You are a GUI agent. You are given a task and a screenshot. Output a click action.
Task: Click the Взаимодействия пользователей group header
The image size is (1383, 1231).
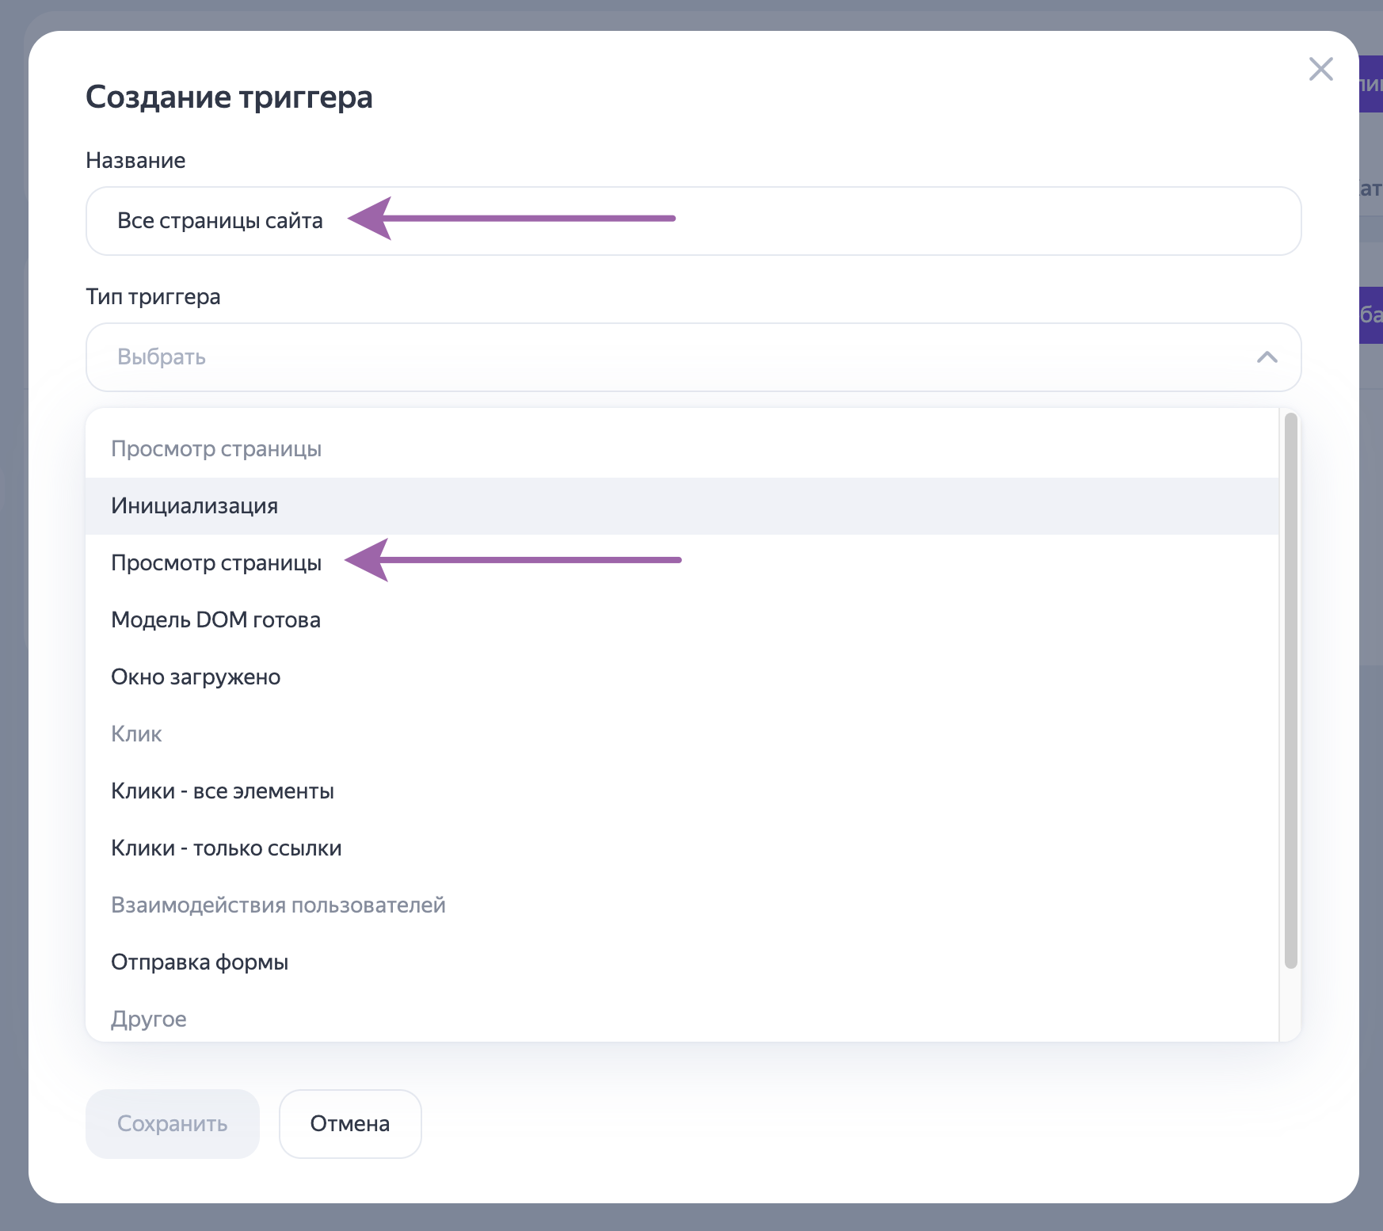pyautogui.click(x=278, y=905)
